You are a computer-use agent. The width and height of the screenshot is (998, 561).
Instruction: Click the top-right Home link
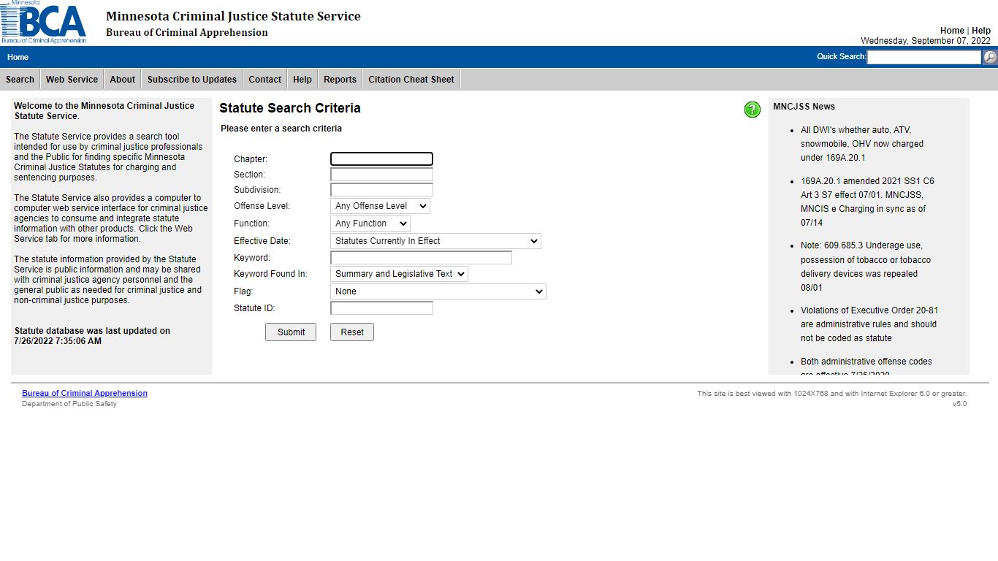[x=952, y=31]
